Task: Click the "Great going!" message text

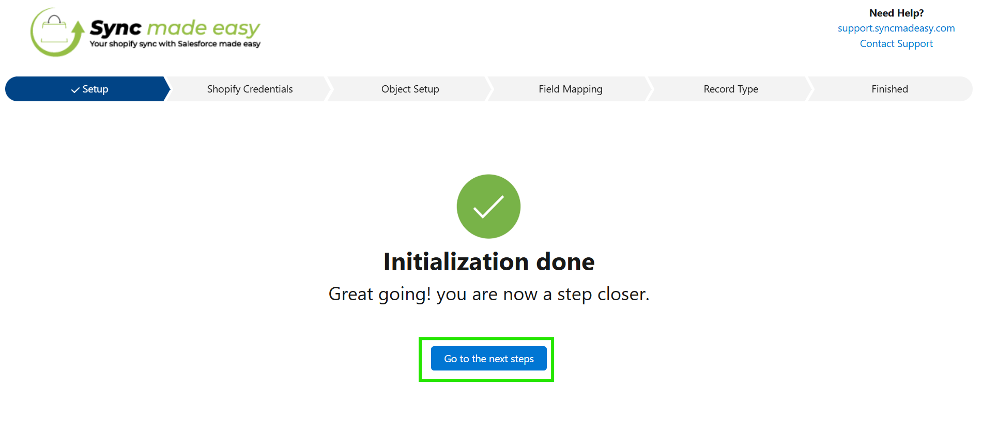Action: 379,294
